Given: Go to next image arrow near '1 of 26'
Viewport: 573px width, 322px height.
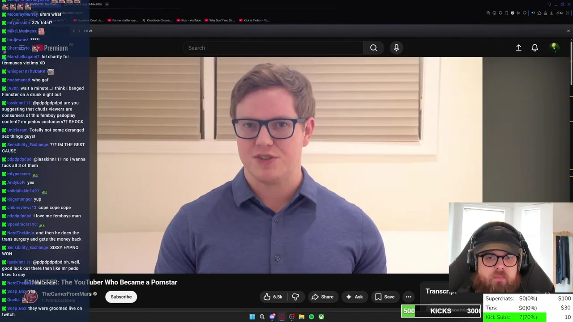Looking at the screenshot, I should coord(79,31).
